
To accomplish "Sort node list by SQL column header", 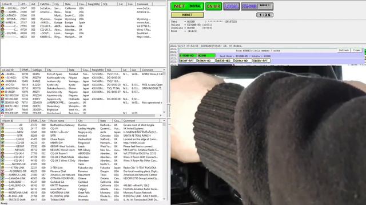I will coord(114,69).
